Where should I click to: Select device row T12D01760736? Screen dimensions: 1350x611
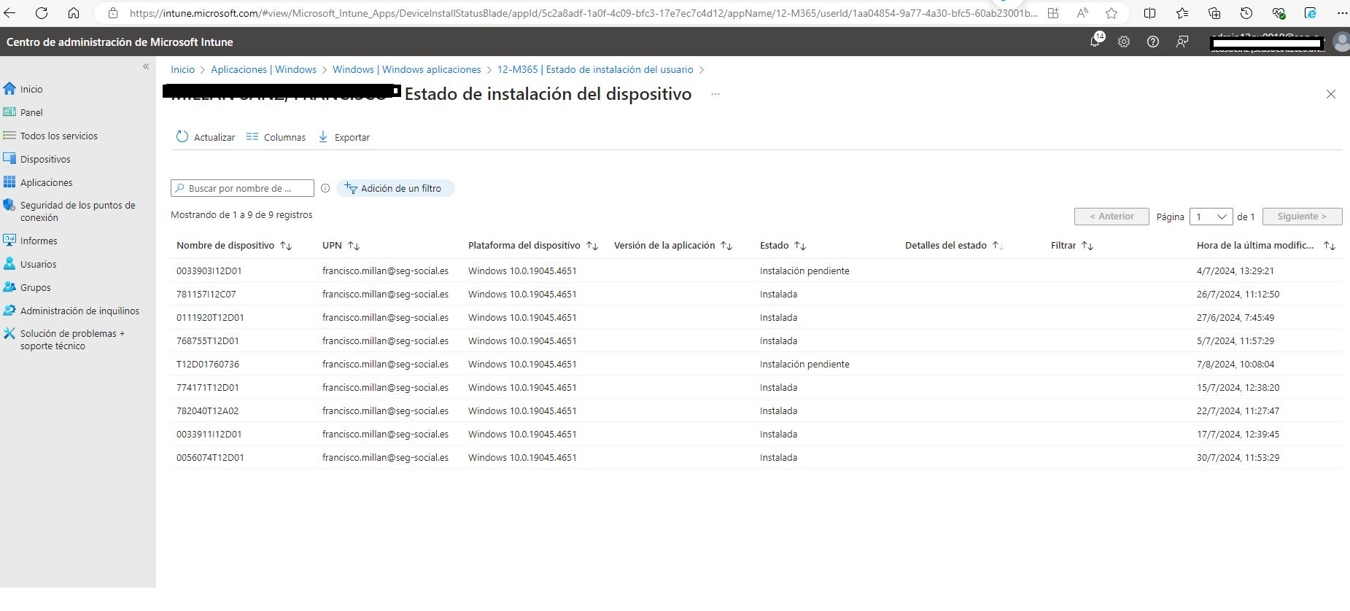(756, 364)
